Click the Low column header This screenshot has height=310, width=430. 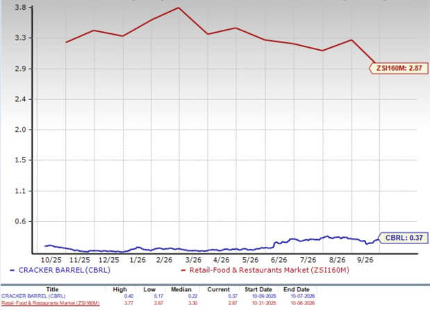tap(149, 289)
